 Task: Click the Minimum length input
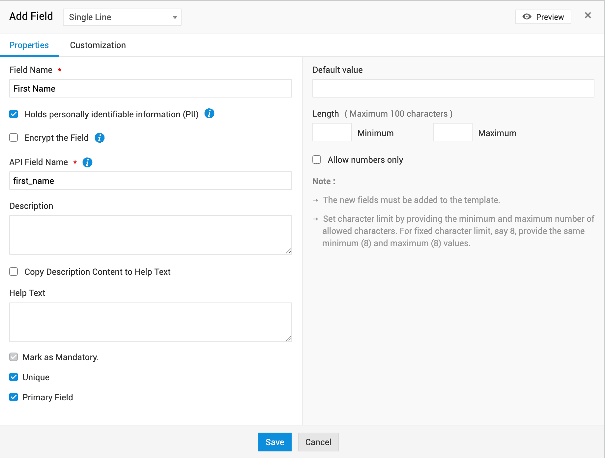[332, 132]
